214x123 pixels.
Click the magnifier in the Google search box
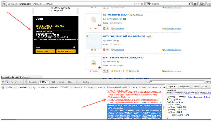pos(189,4)
